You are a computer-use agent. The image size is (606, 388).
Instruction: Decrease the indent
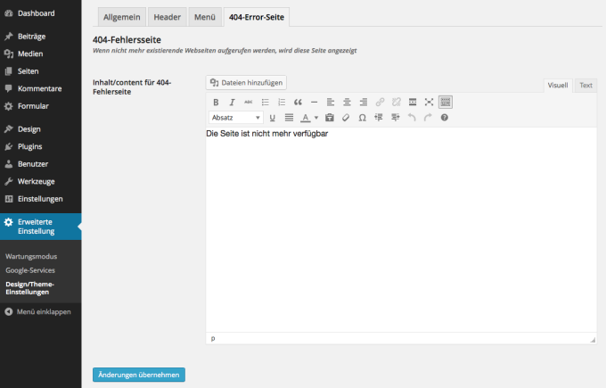[379, 118]
